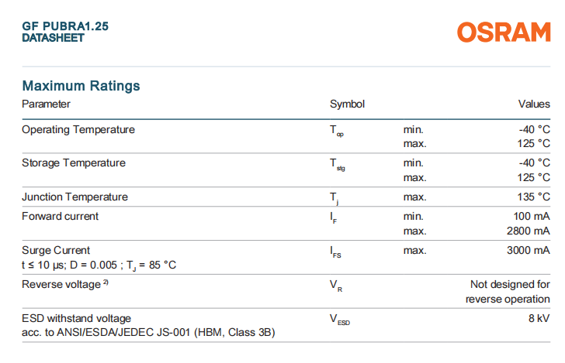Click the 135 °C junction temperature value

coord(534,197)
